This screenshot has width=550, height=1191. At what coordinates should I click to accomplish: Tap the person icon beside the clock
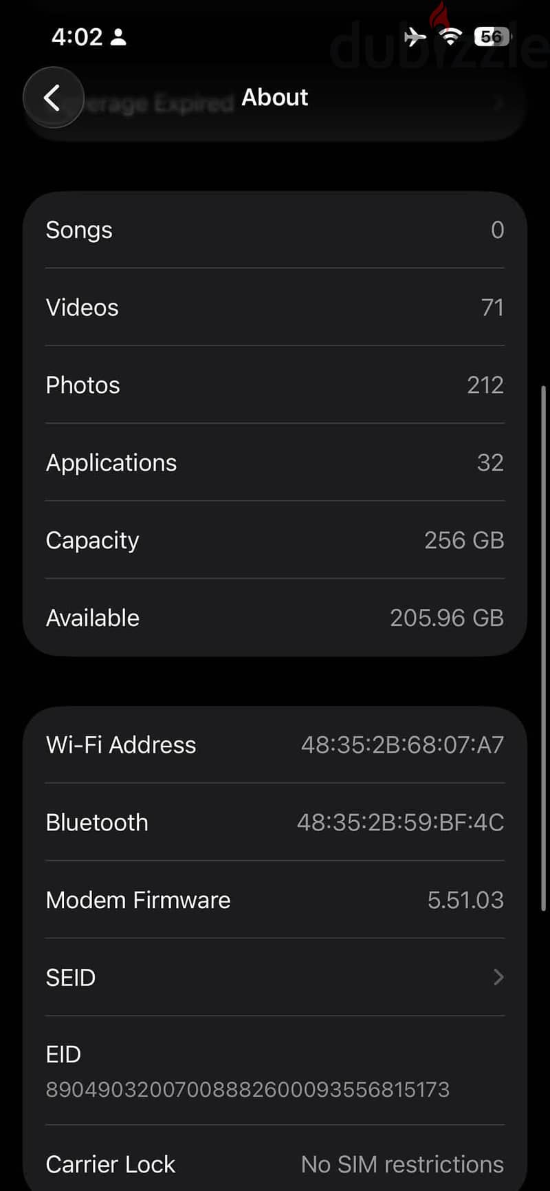tap(118, 36)
